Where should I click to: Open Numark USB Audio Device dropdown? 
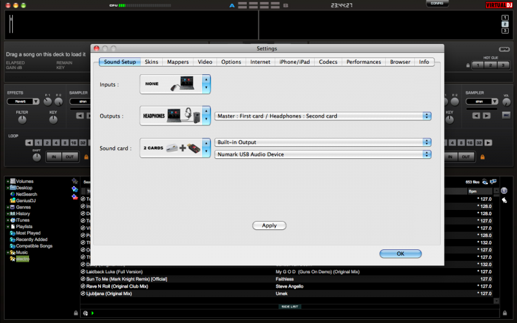click(322, 154)
